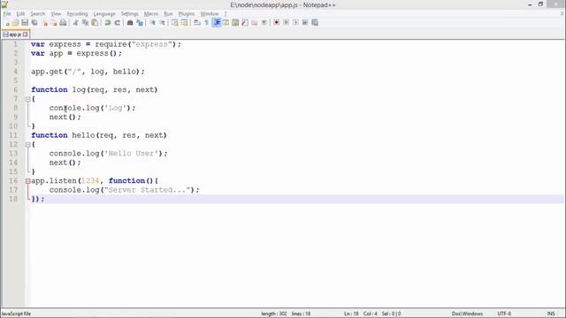Image resolution: width=566 pixels, height=318 pixels.
Task: Click line number 11 in the margin
Action: click(13, 135)
